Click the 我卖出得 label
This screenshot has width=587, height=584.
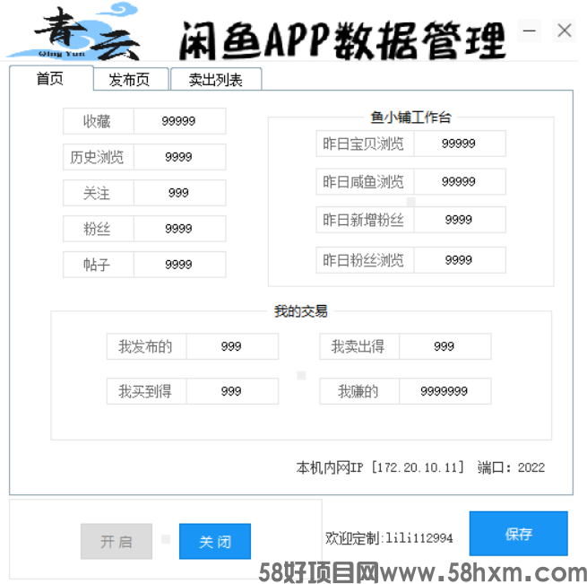pyautogui.click(x=358, y=346)
